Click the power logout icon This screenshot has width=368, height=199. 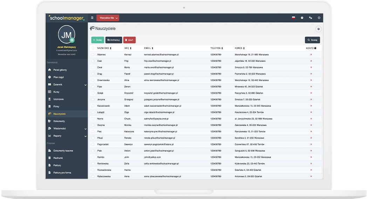coord(319,18)
